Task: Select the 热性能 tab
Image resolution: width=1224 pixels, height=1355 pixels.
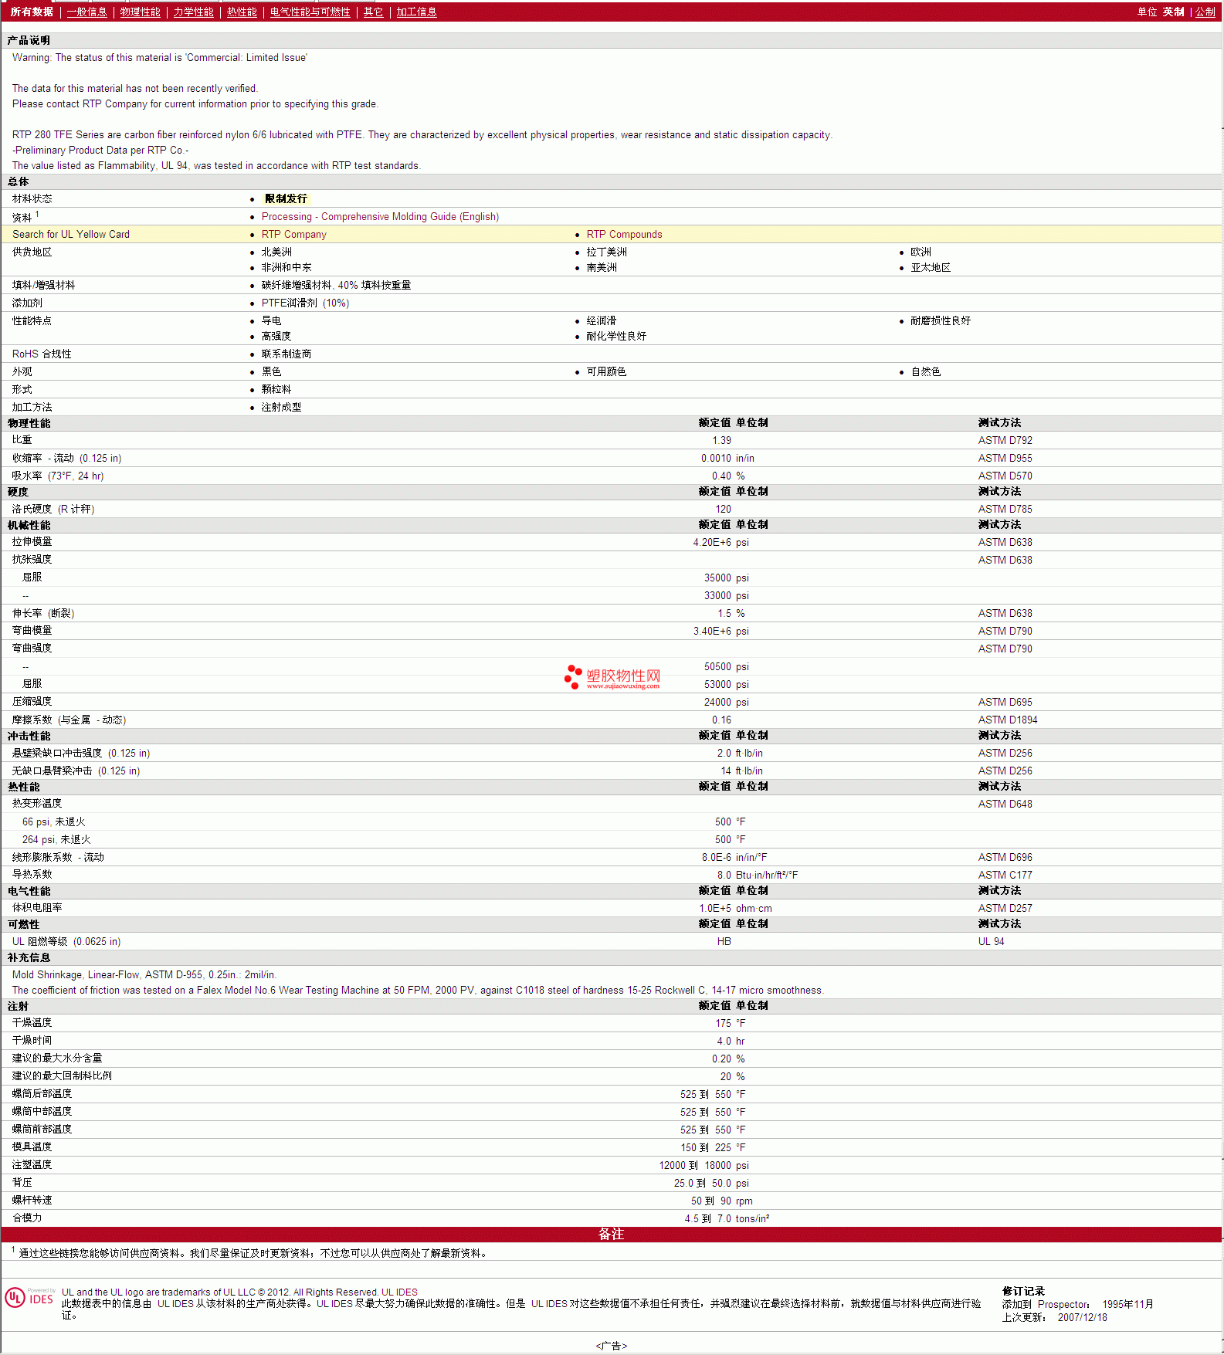Action: coord(242,12)
